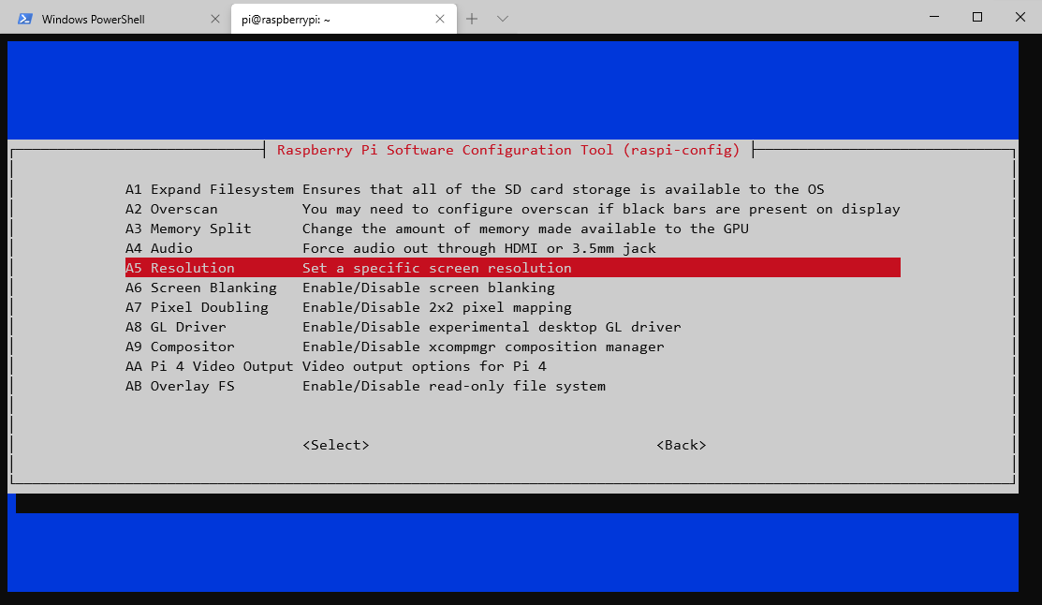Click the 'Set a specific screen resolution' description
This screenshot has height=605, width=1042.
click(x=436, y=268)
